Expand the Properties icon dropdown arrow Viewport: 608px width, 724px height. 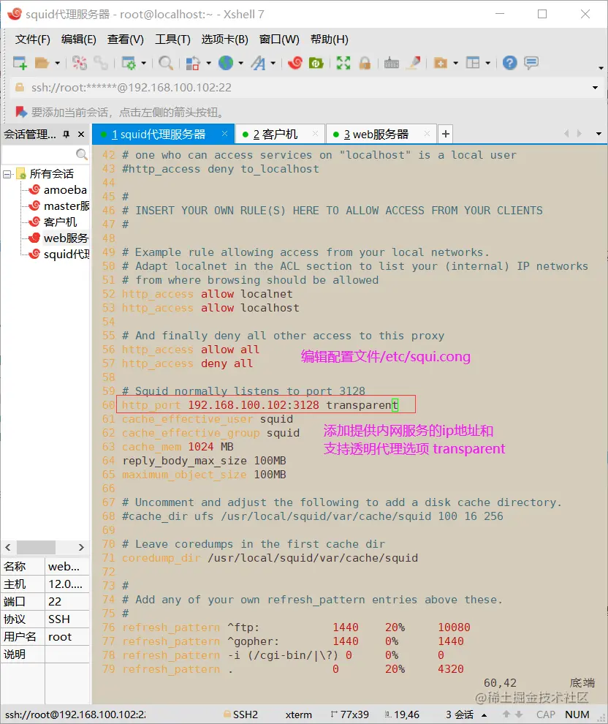[143, 63]
